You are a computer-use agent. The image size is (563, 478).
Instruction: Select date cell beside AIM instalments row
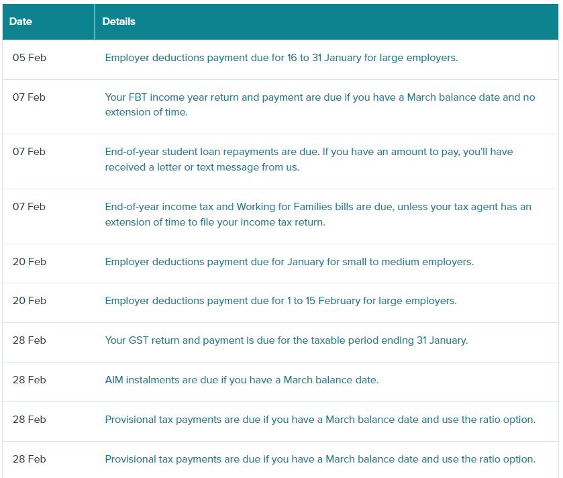(30, 379)
